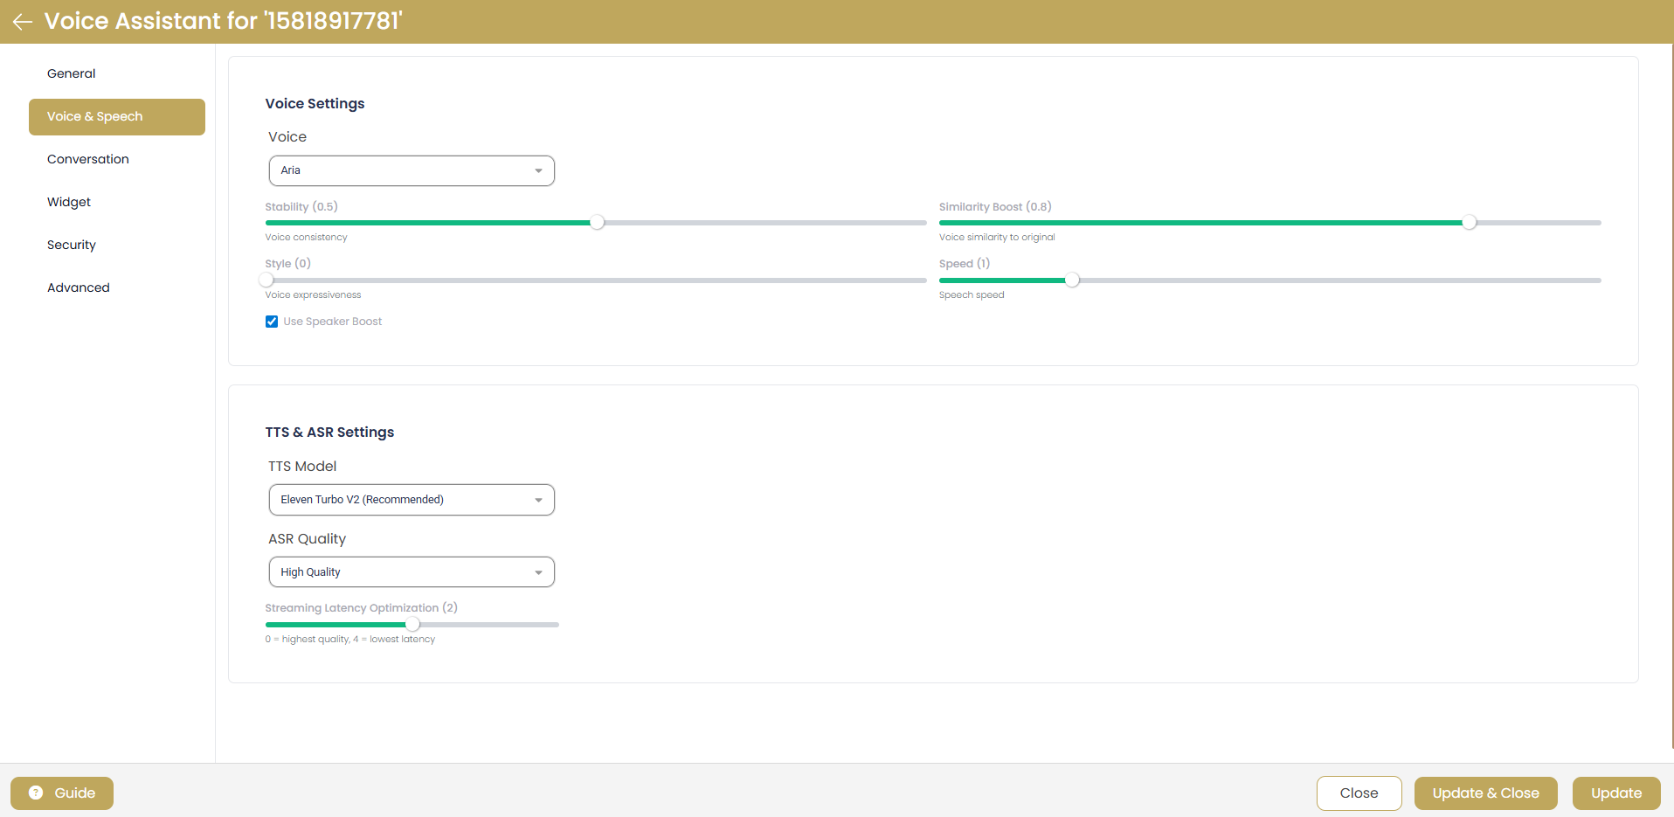
Task: Click the Style expressiveness slider
Action: [266, 280]
